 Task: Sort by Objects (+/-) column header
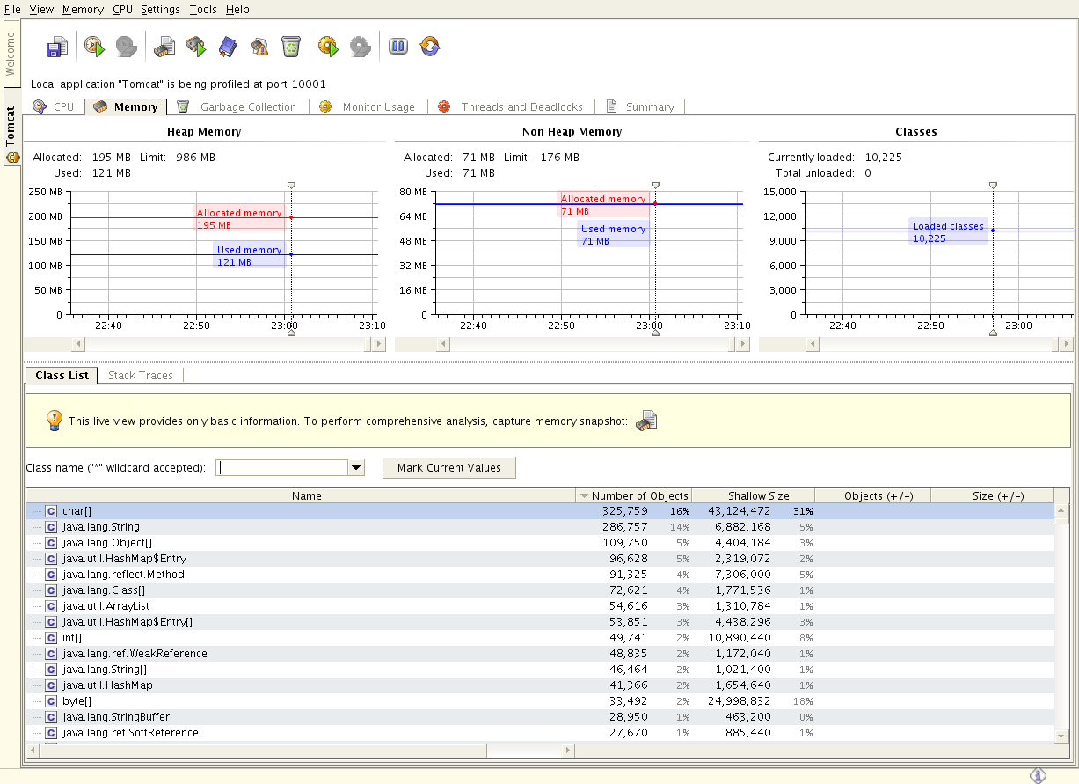872,495
